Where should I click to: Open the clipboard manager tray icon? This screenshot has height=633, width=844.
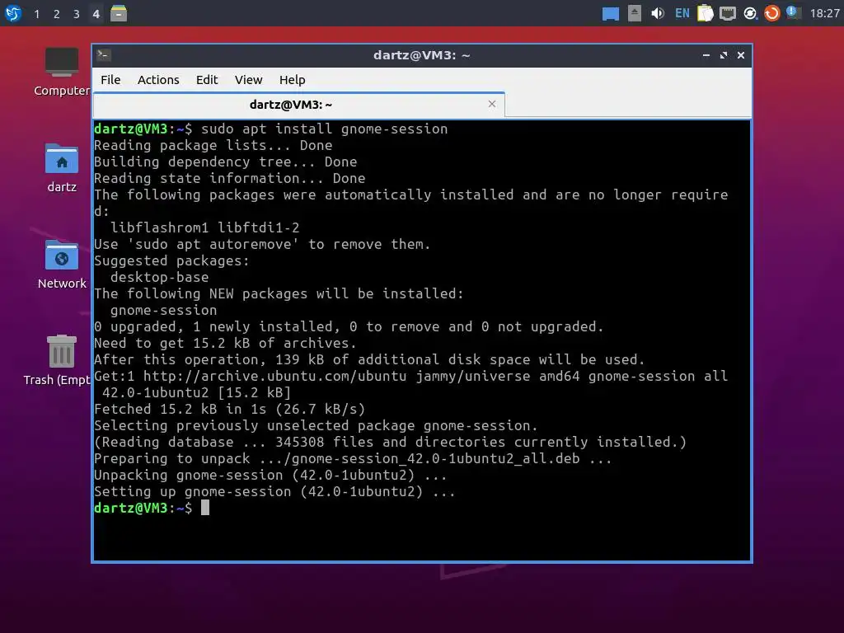click(706, 13)
